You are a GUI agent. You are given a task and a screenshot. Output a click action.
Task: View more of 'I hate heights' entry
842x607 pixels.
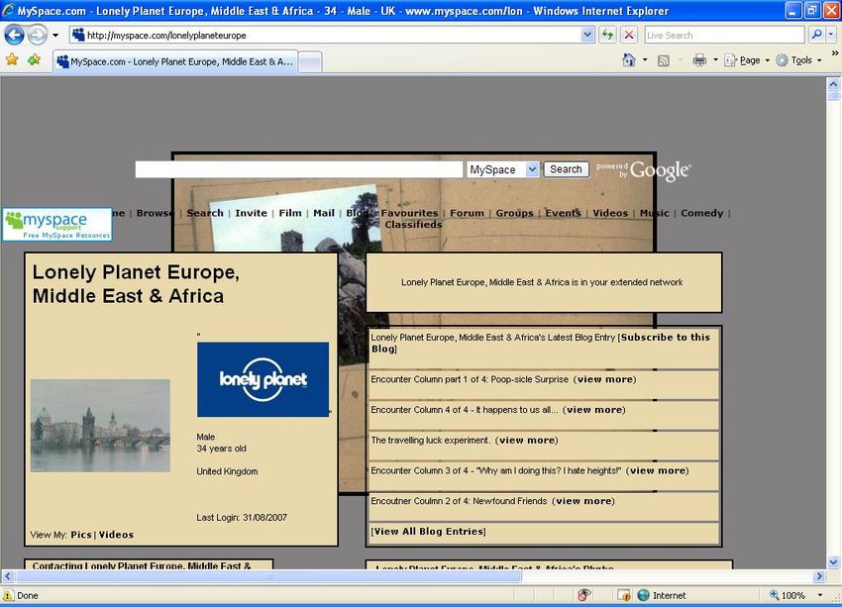(658, 470)
